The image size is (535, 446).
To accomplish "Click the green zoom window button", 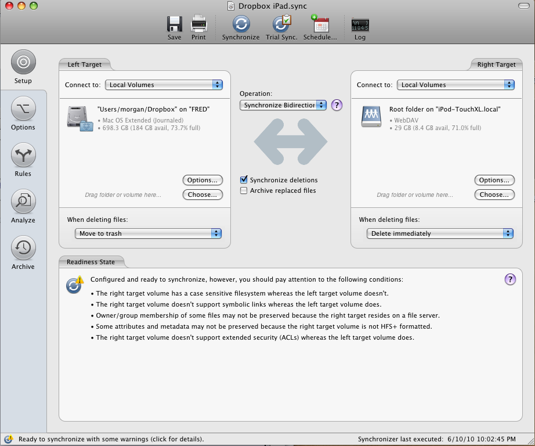I will tap(34, 6).
